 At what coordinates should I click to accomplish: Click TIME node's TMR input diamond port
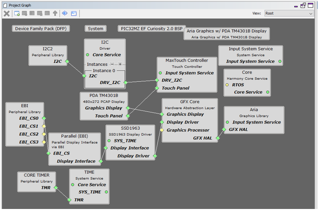point(69,200)
